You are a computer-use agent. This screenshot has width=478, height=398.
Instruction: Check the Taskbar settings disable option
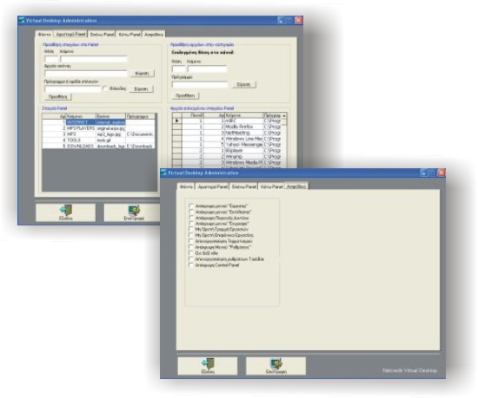pyautogui.click(x=191, y=259)
